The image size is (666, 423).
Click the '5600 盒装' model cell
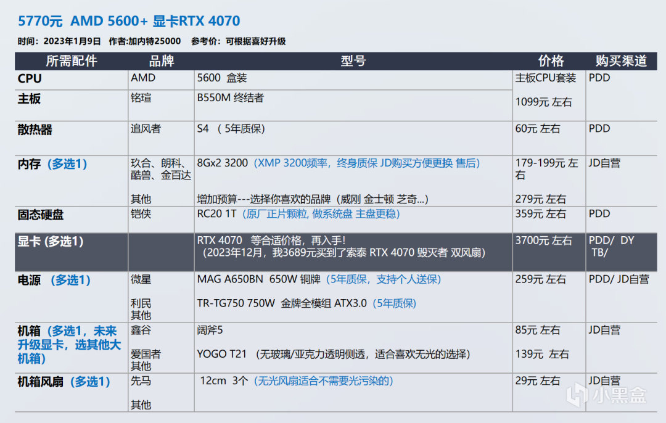(x=222, y=78)
